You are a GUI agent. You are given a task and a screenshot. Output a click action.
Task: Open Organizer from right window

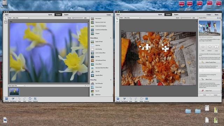click(x=147, y=99)
